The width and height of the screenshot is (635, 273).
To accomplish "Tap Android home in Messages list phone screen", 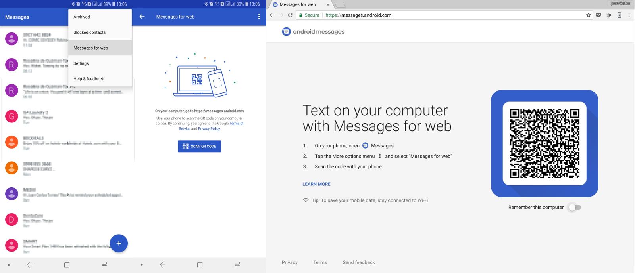I will tap(67, 265).
